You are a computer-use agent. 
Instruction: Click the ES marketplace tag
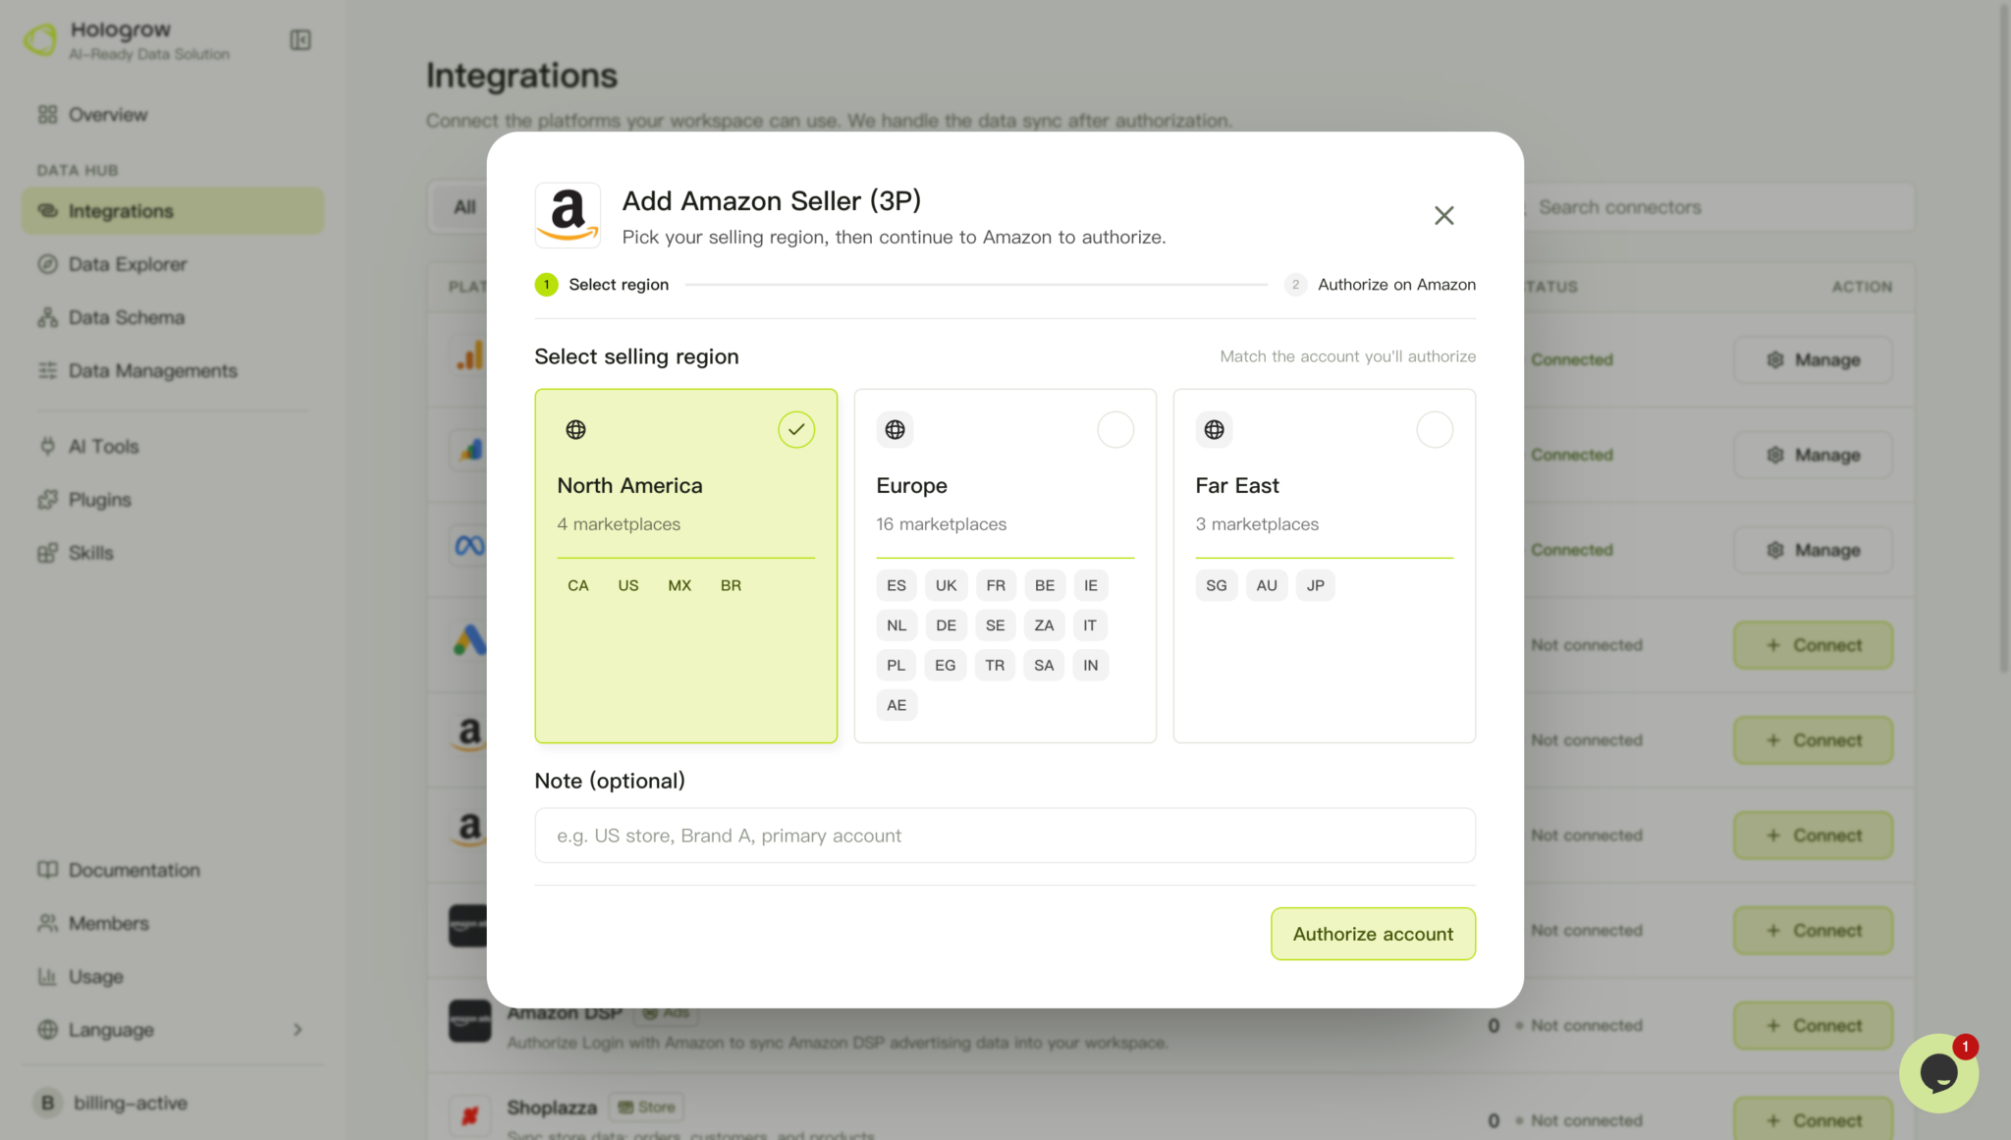[x=897, y=585]
